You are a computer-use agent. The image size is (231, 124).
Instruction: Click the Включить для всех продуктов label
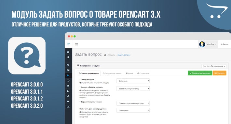93,109
